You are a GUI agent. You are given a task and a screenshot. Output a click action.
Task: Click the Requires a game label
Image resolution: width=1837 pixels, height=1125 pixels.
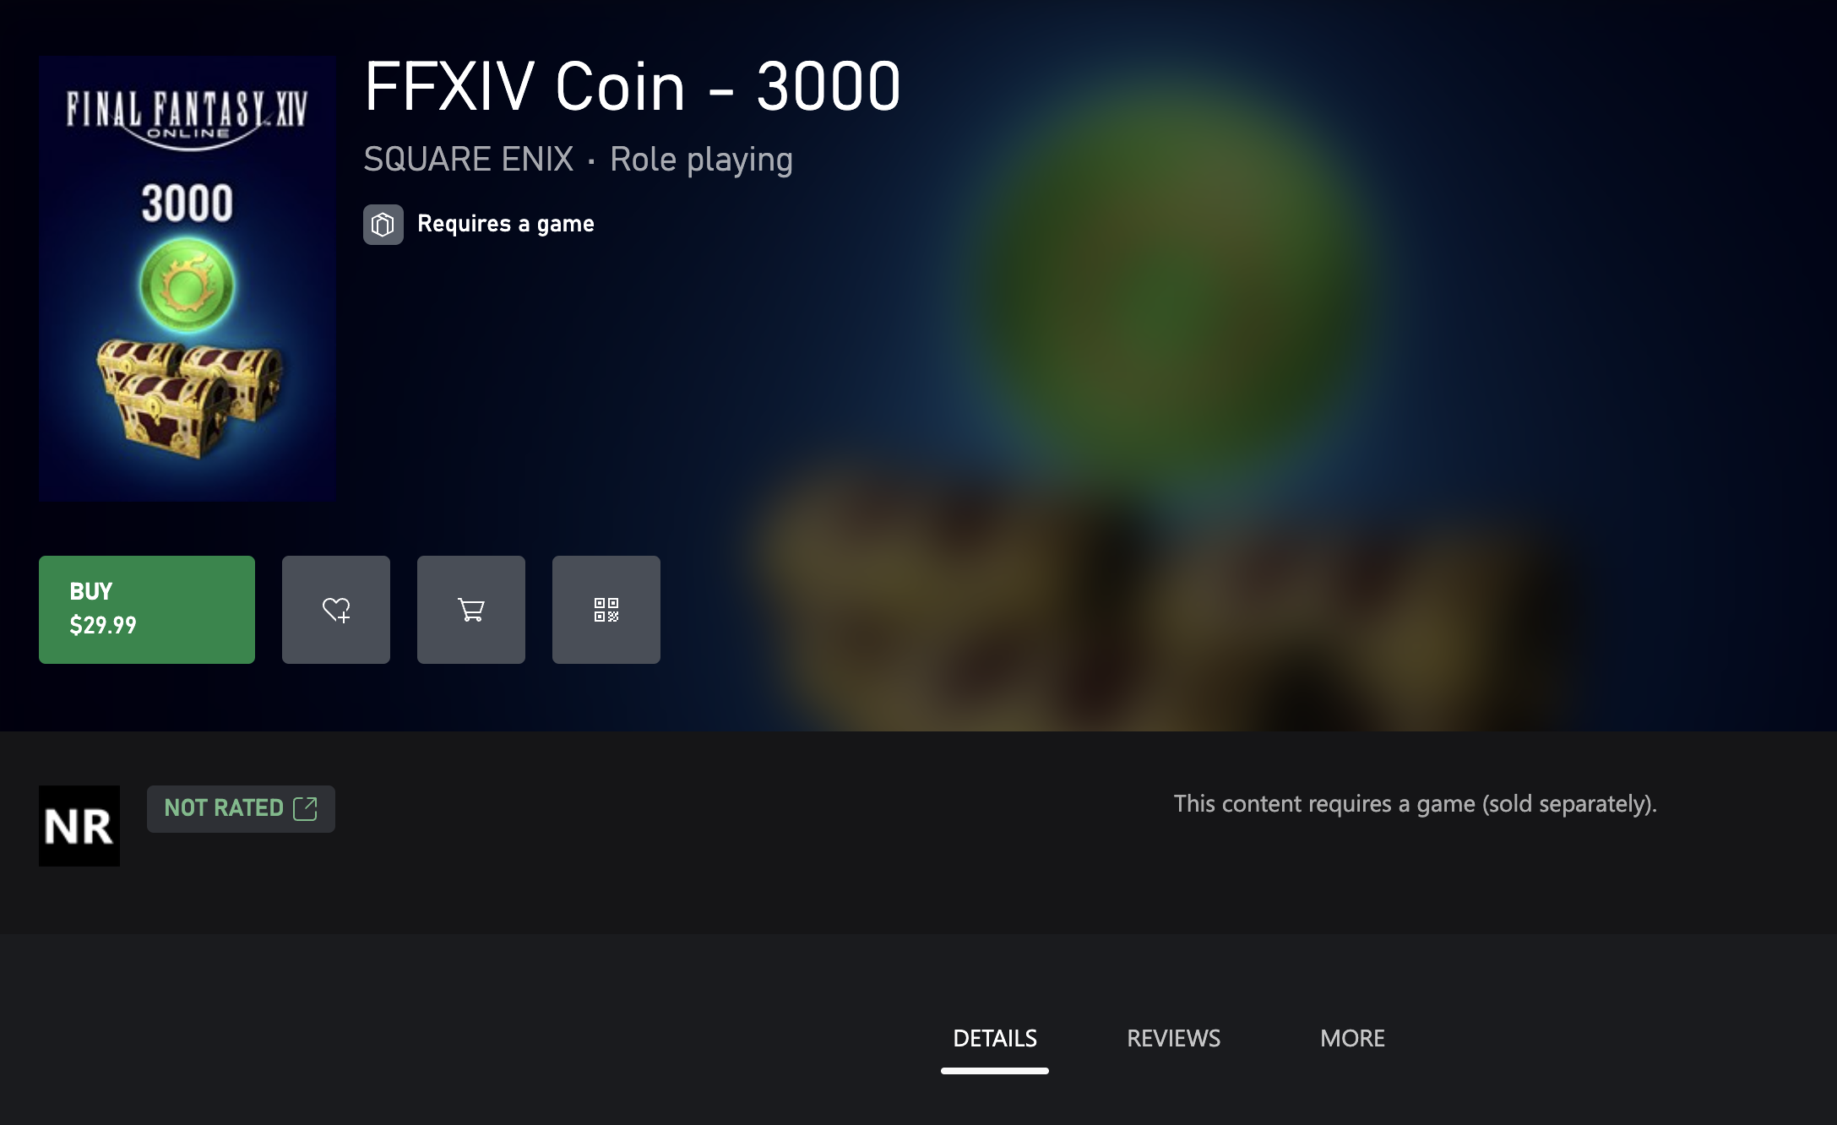pyautogui.click(x=506, y=224)
